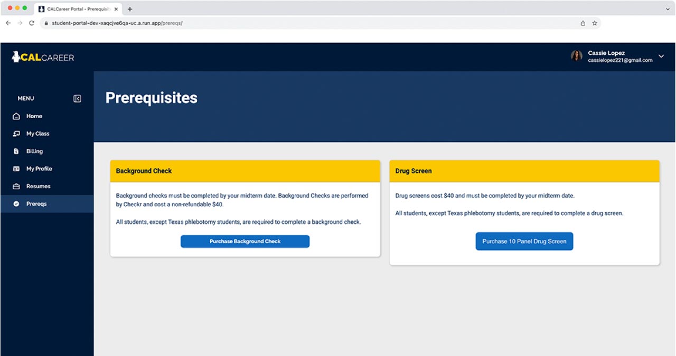Viewport: 676px width, 356px height.
Task: Open the Billing menu item
Action: (34, 151)
